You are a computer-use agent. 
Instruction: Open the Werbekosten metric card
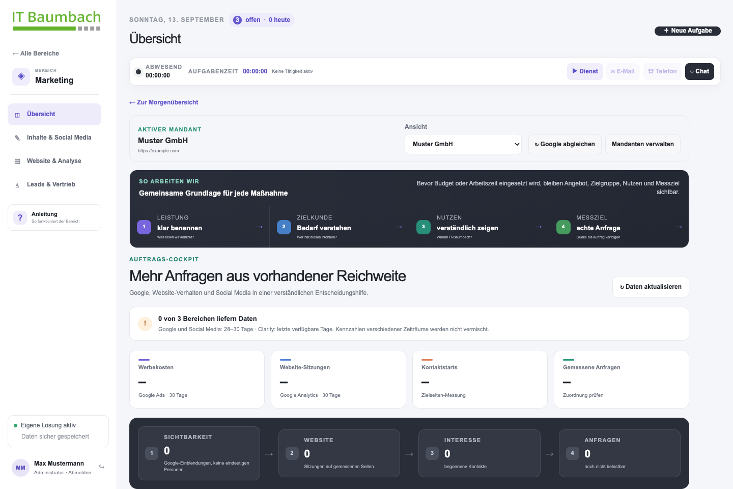197,379
